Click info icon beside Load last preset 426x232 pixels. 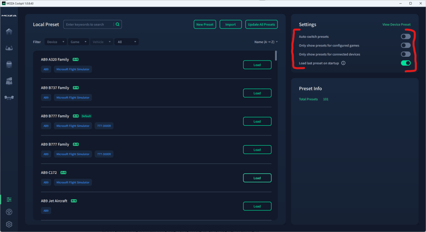[x=343, y=63]
